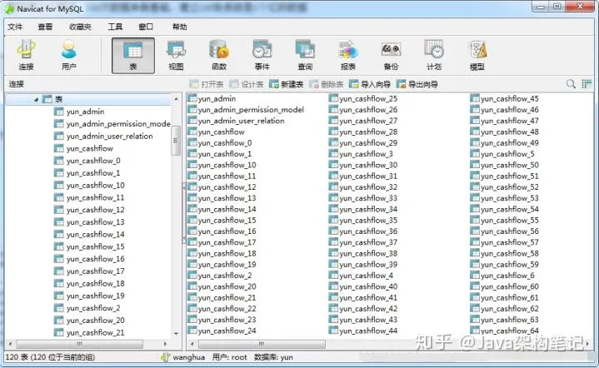Select yun_cashflow_14 in the object list
Viewport: 599px width, 368px height.
pyautogui.click(x=227, y=210)
